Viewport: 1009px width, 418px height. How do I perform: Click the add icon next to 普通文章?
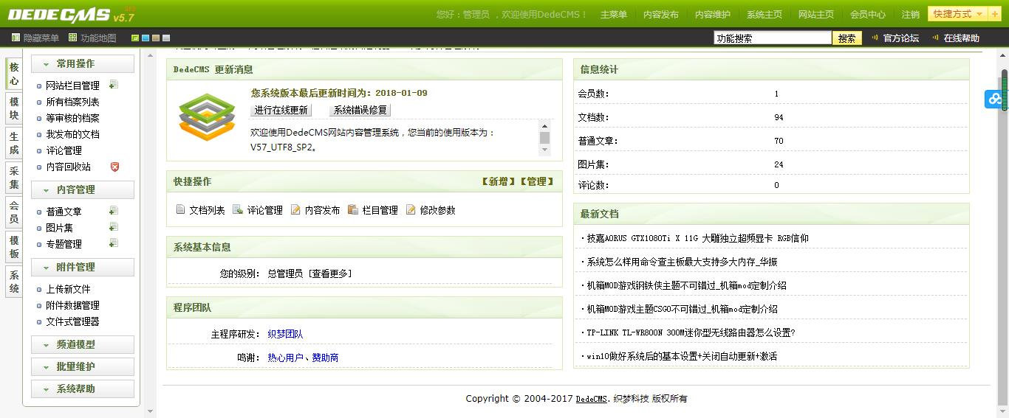click(x=114, y=211)
